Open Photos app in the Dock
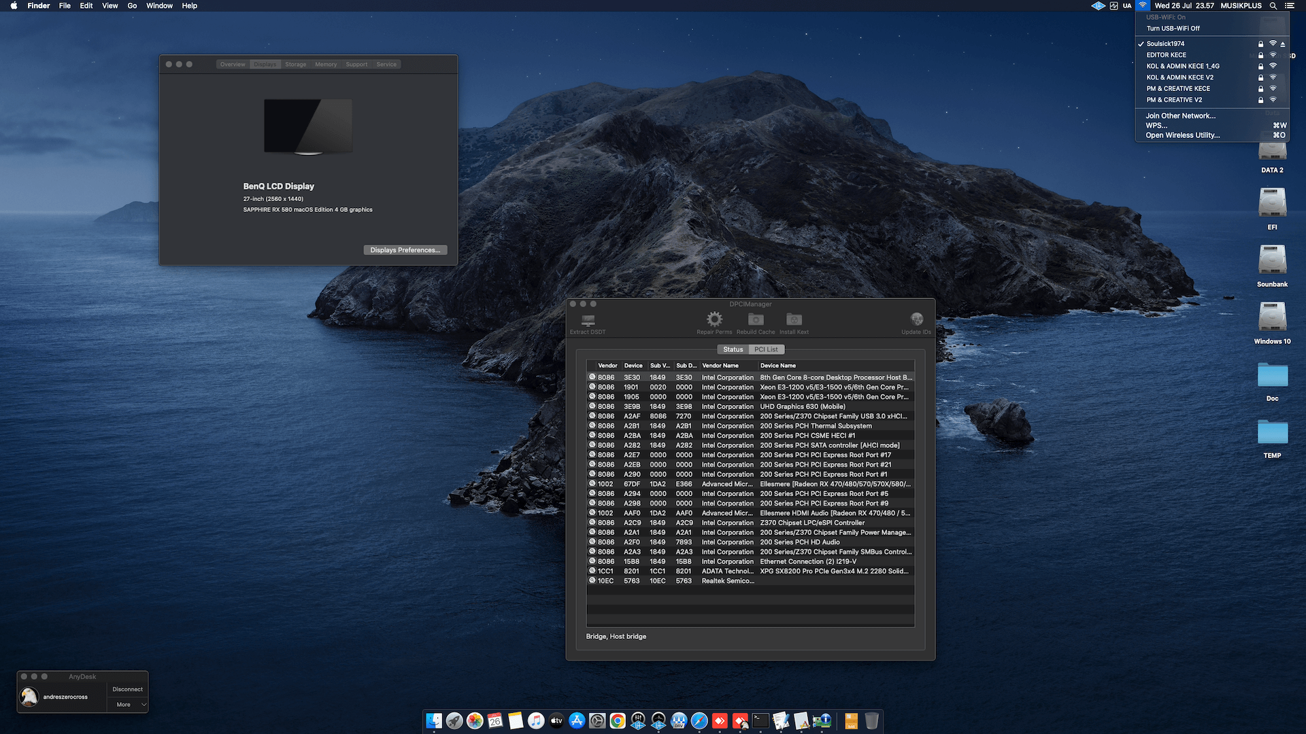 (475, 720)
